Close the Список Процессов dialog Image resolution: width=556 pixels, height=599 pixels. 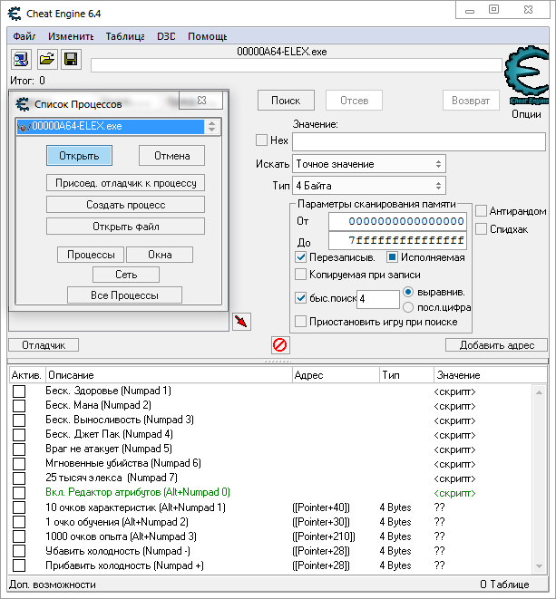pyautogui.click(x=201, y=101)
